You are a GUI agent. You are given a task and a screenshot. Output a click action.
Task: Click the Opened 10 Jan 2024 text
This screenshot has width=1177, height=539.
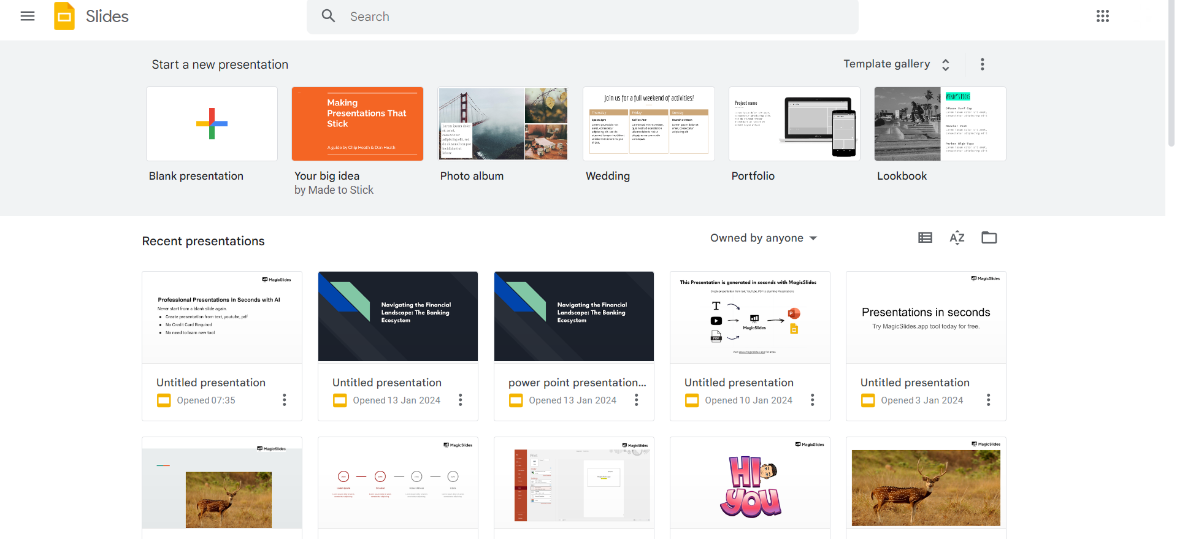[x=749, y=400]
